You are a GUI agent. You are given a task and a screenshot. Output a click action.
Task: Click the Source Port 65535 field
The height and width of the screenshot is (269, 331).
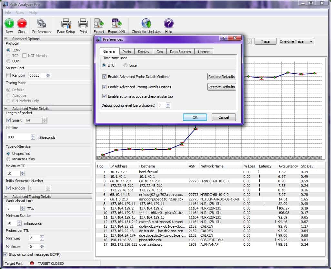[x=37, y=75]
